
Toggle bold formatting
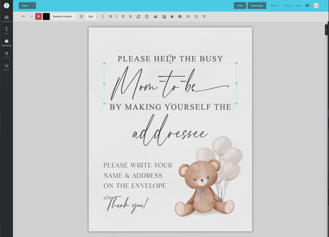(111, 16)
